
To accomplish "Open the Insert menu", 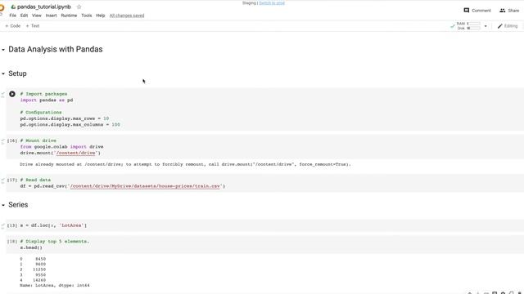I will 51,16.
